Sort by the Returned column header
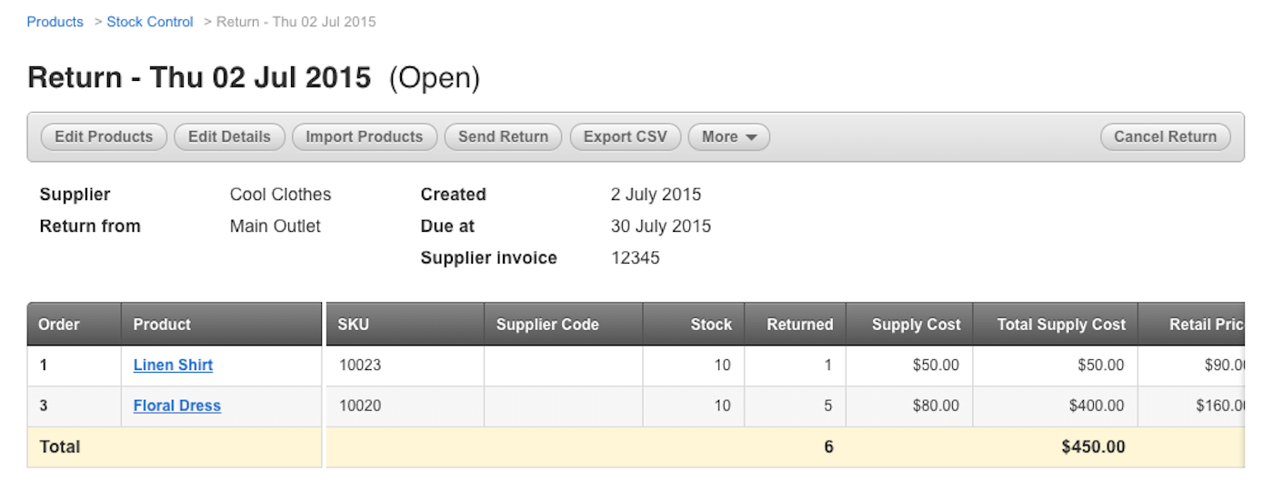The image size is (1273, 501). (x=799, y=325)
